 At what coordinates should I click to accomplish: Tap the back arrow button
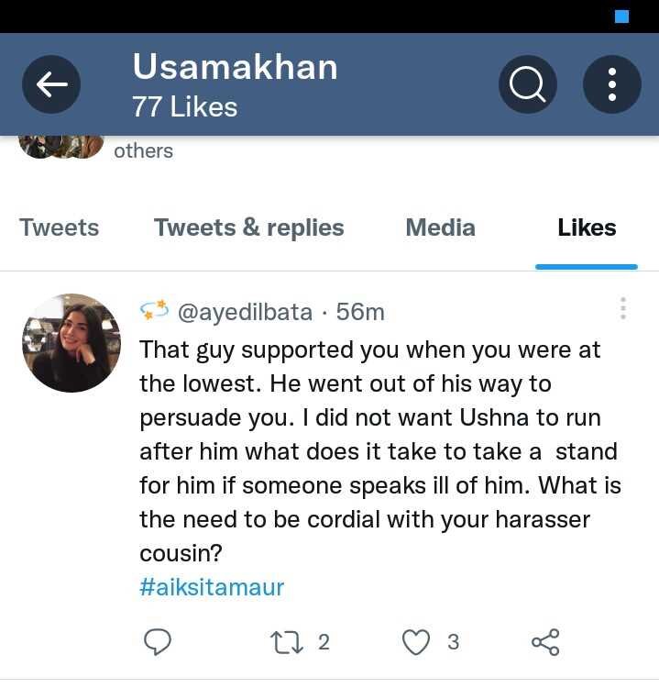(51, 84)
